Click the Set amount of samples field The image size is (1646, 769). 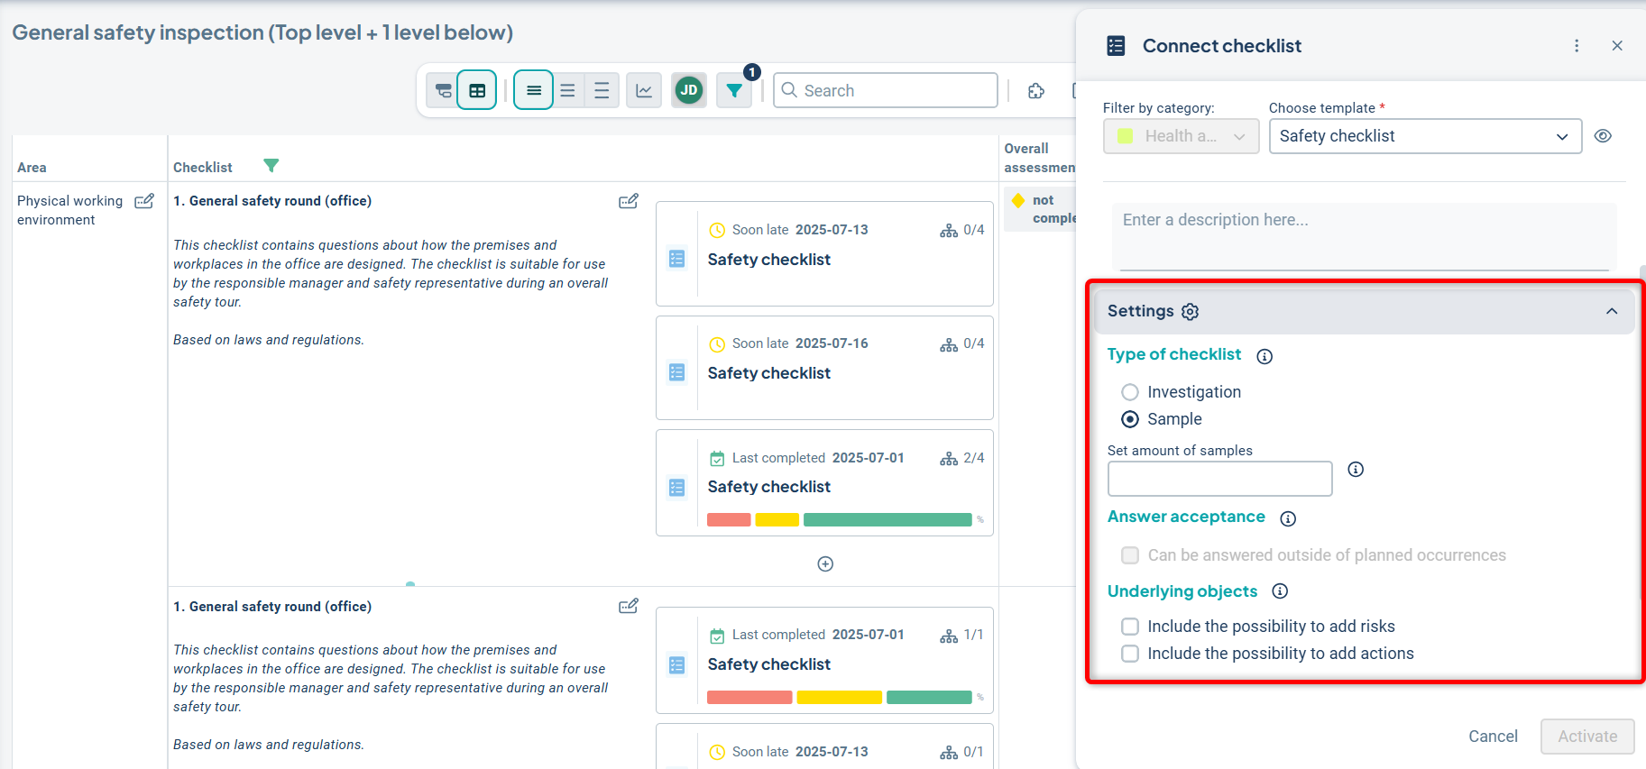click(x=1219, y=479)
